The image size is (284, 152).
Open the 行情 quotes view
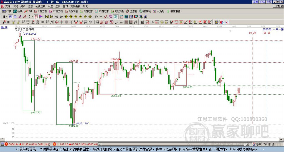[7, 11]
